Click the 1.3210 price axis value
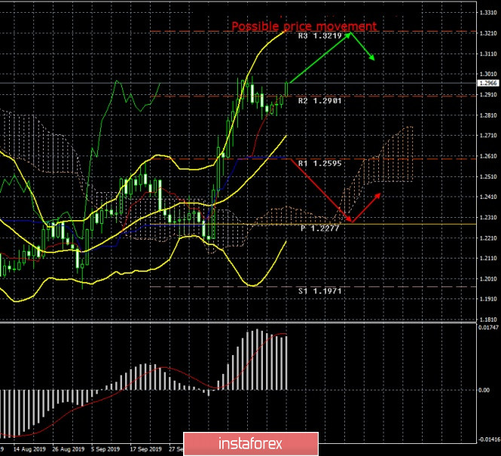 [x=488, y=33]
